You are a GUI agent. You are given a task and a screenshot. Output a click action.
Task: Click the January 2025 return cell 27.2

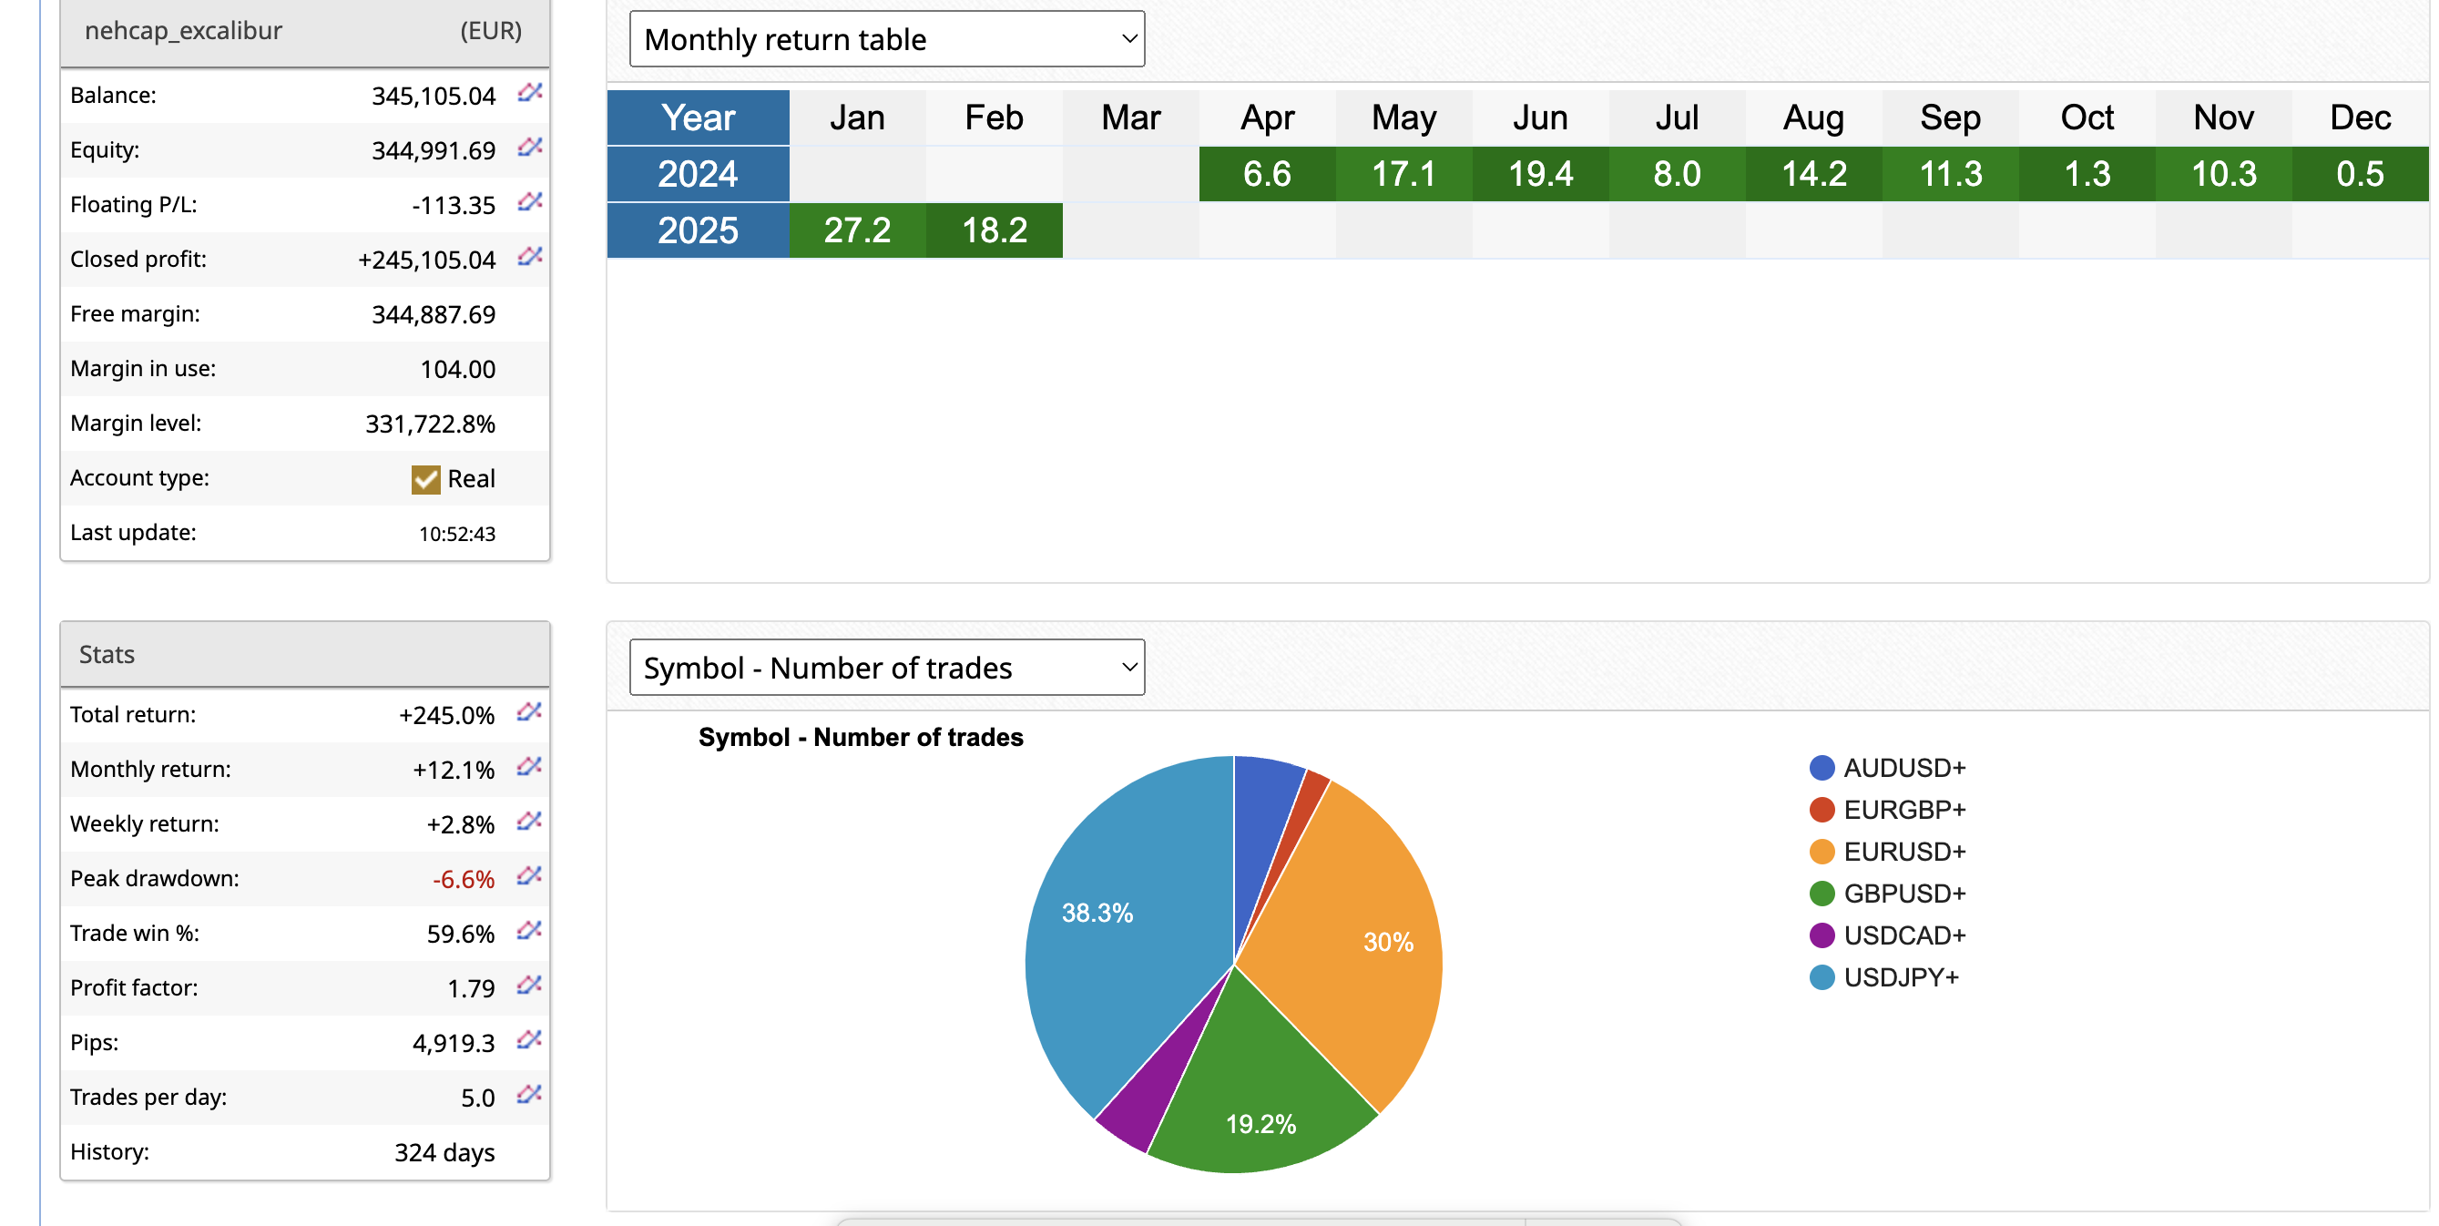[x=857, y=230]
